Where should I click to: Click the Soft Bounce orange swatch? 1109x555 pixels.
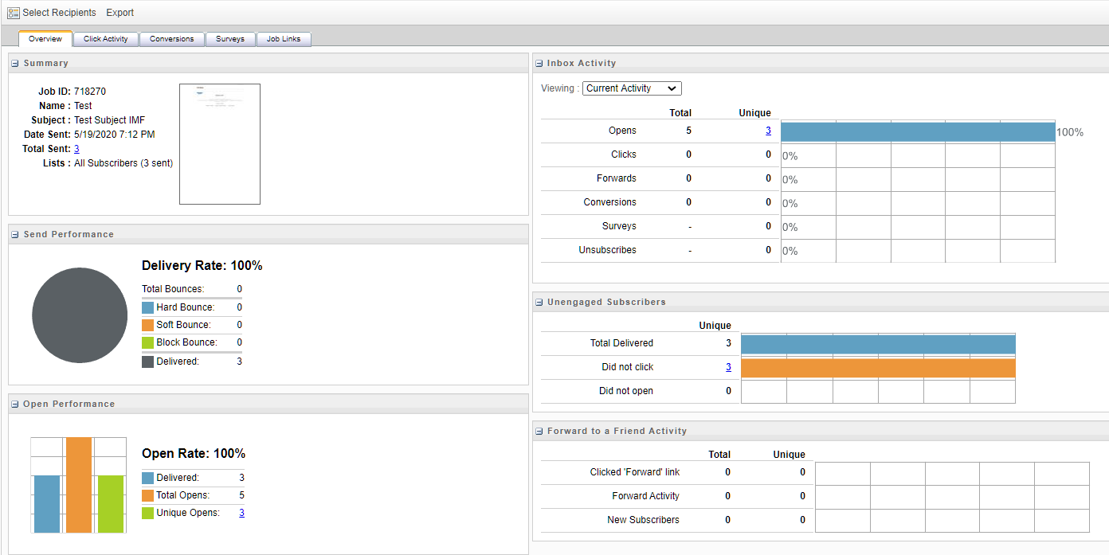click(x=147, y=325)
